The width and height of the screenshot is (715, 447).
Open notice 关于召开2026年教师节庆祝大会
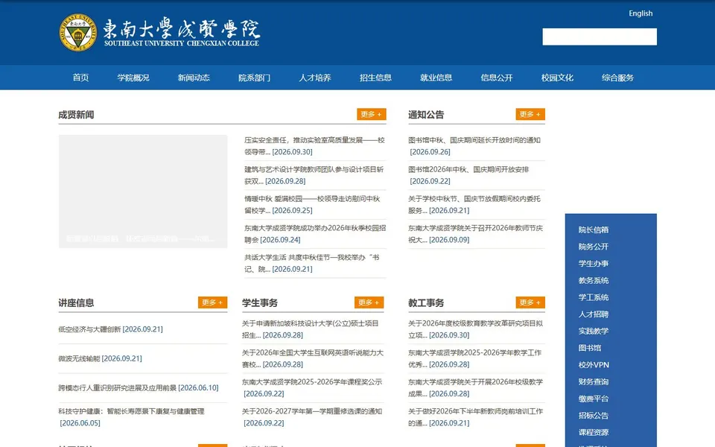click(x=476, y=233)
